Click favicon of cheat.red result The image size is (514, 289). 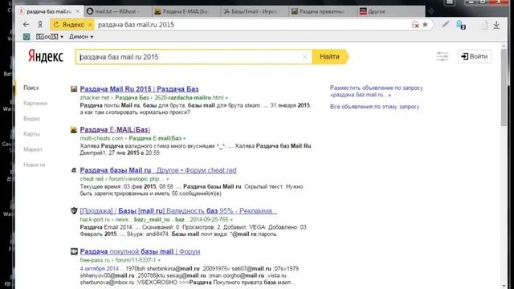tap(74, 170)
